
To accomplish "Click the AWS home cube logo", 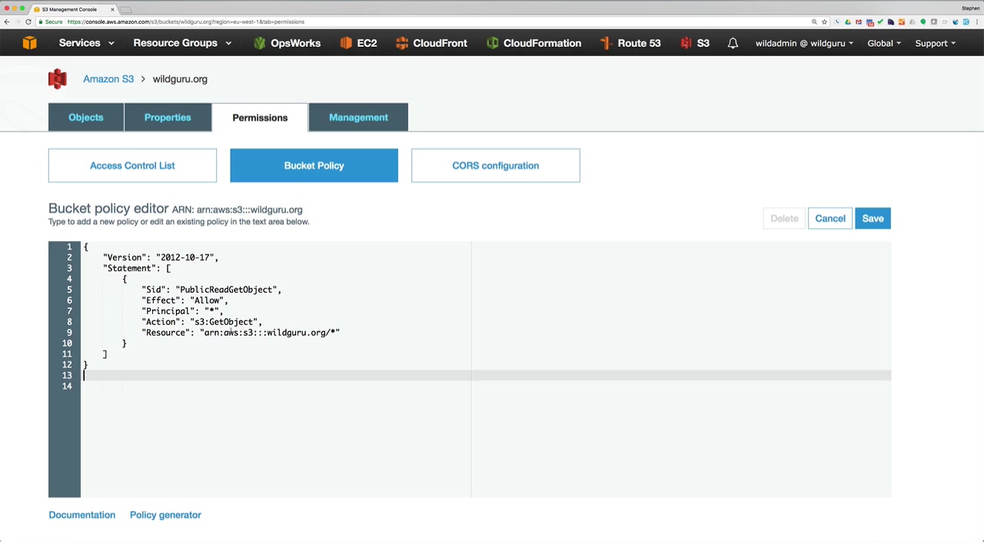I will pos(29,43).
